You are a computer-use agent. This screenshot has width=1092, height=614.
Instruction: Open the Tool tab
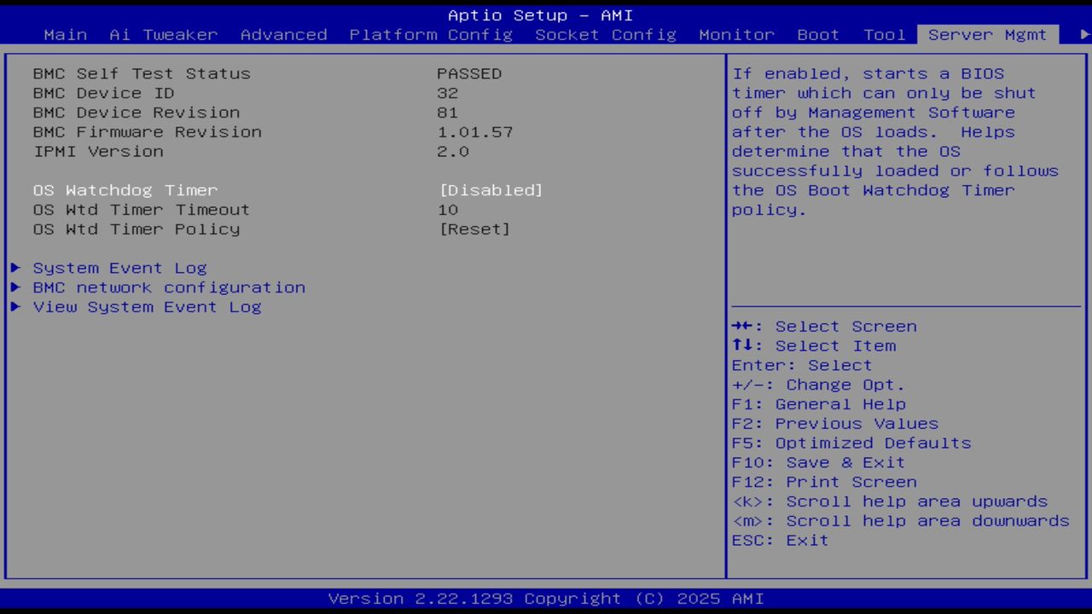point(884,35)
